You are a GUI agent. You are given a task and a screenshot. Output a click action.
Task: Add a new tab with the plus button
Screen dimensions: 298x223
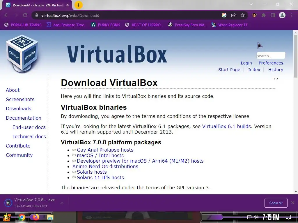coord(79,5)
